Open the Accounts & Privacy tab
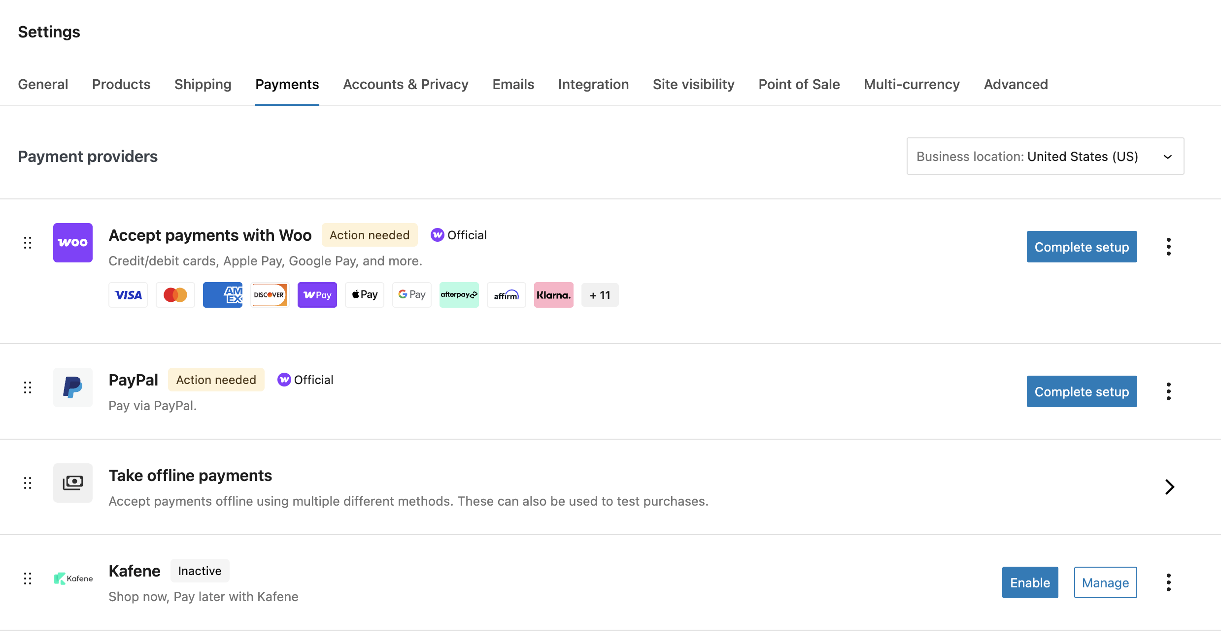This screenshot has height=643, width=1221. click(406, 84)
